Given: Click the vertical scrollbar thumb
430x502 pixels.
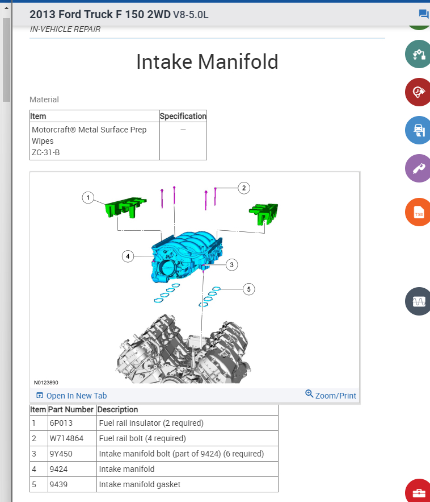Looking at the screenshot, I should [6, 60].
